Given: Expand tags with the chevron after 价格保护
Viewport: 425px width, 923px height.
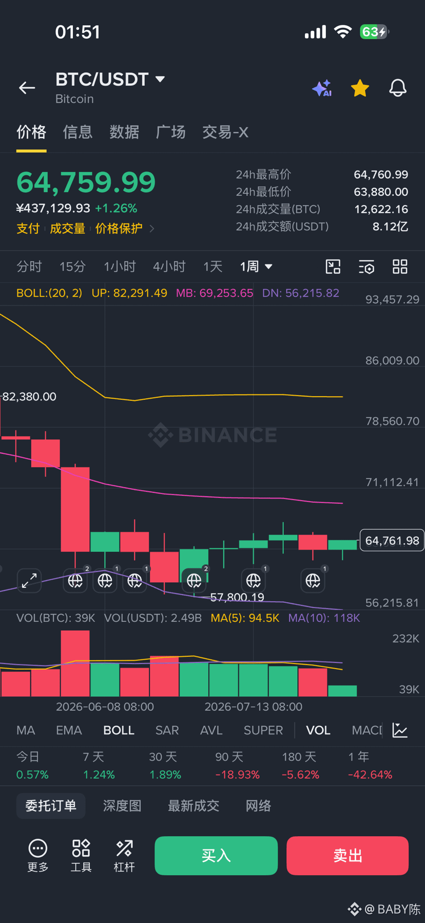Looking at the screenshot, I should (151, 228).
